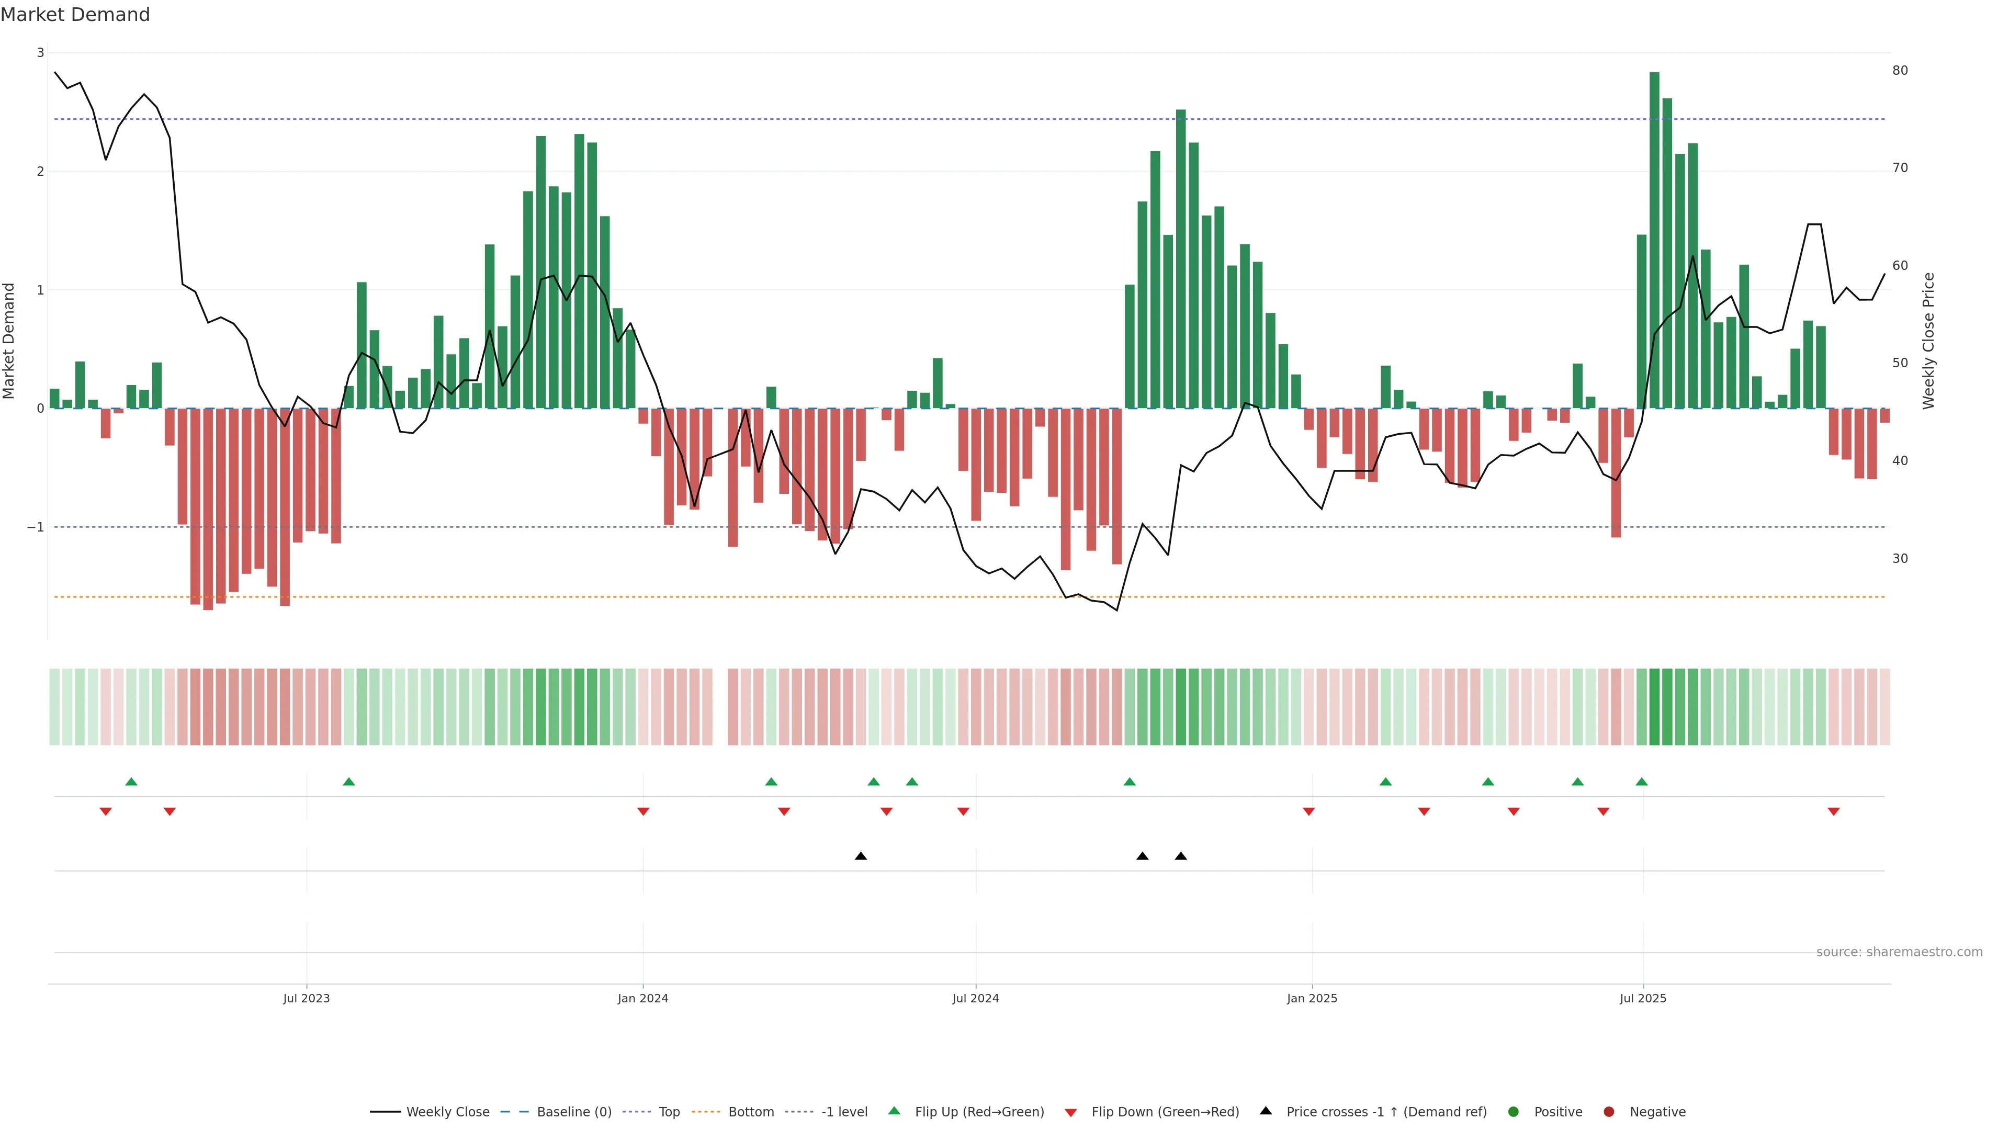2009x1130 pixels.
Task: Click the first green flip-up marker on the left
Action: click(131, 782)
